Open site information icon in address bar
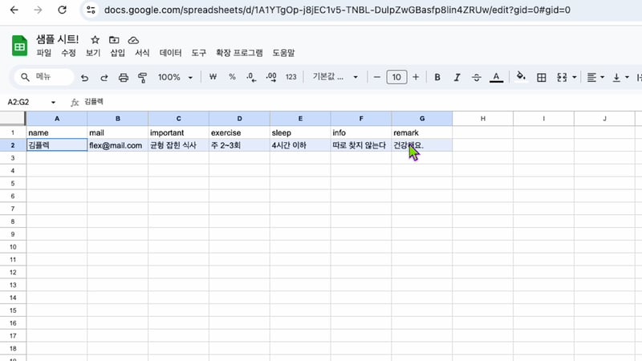The width and height of the screenshot is (642, 361). [x=91, y=10]
